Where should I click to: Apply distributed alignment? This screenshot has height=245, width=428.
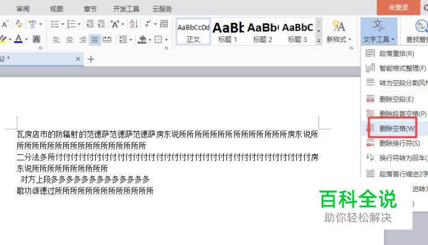(x=107, y=39)
